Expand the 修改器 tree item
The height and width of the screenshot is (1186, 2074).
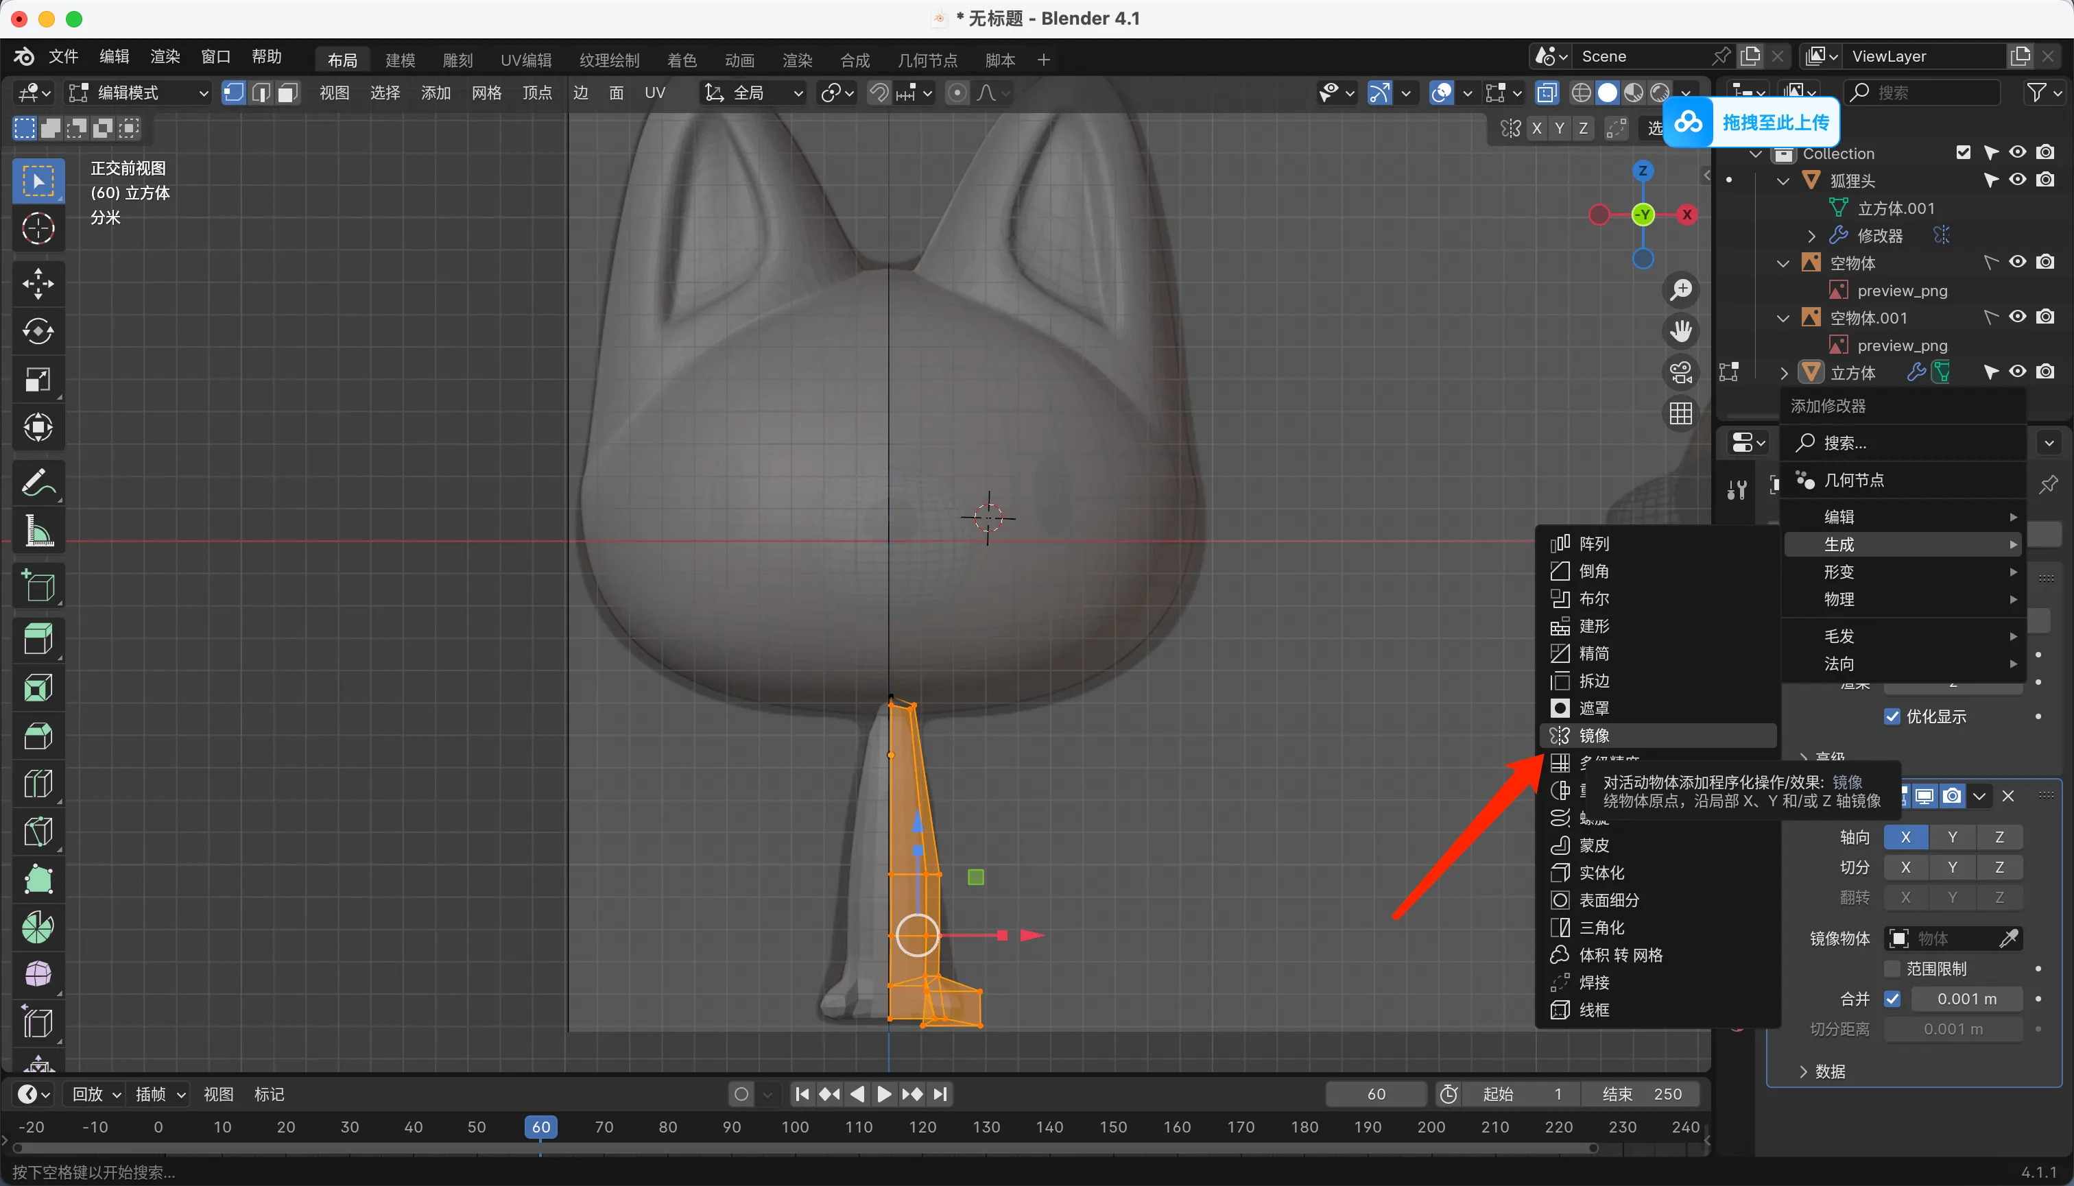pyautogui.click(x=1811, y=237)
